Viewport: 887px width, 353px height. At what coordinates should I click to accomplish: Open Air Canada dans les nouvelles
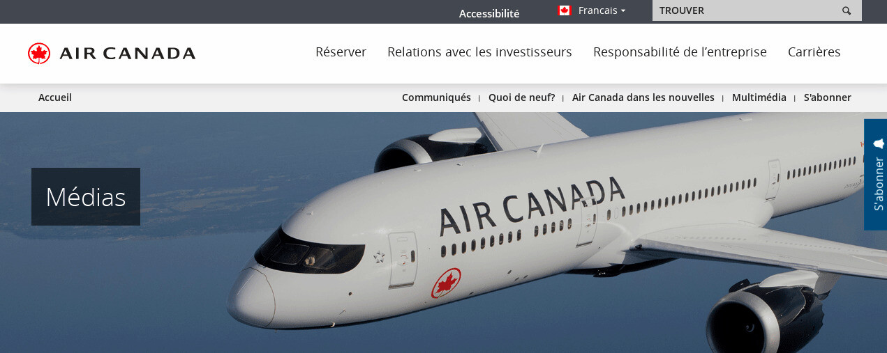(643, 97)
